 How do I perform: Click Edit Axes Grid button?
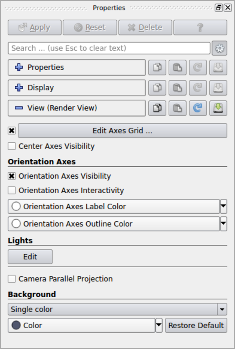(122, 131)
